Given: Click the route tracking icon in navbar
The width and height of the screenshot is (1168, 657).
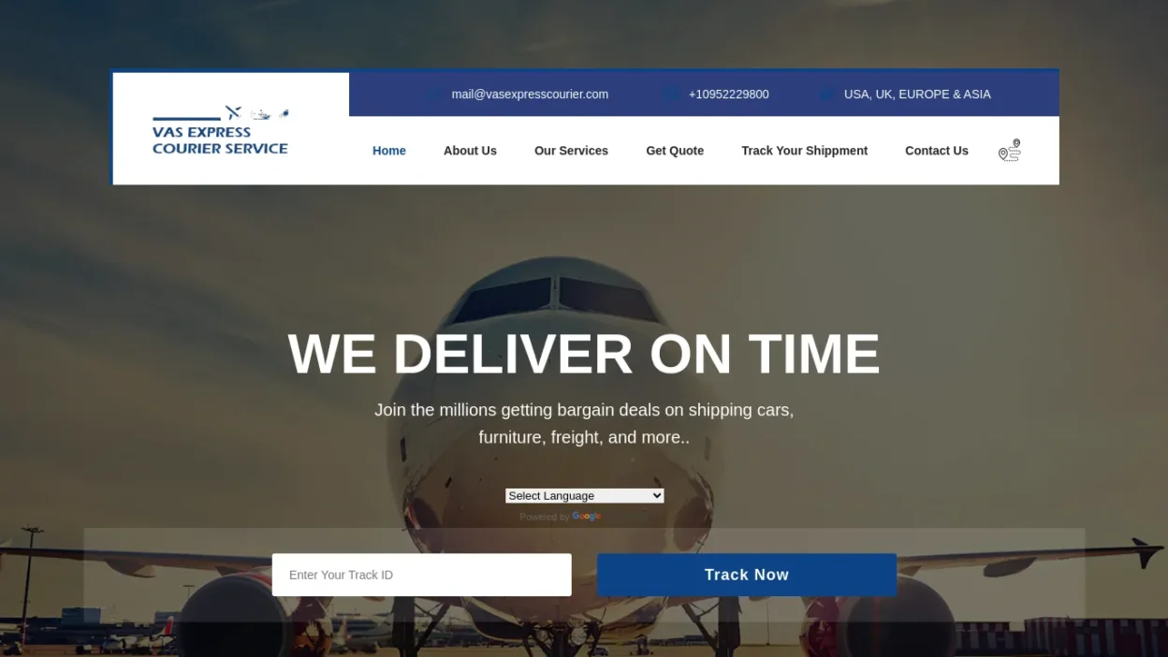Looking at the screenshot, I should [x=1009, y=151].
